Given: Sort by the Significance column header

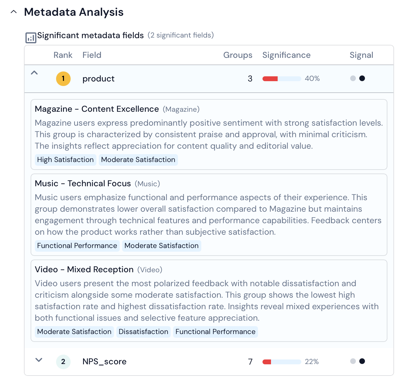Looking at the screenshot, I should pyautogui.click(x=286, y=55).
